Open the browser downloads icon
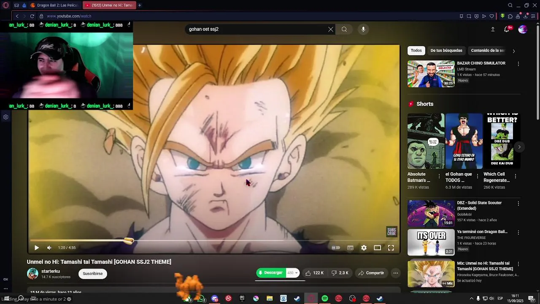This screenshot has height=304, width=540. pos(525,16)
